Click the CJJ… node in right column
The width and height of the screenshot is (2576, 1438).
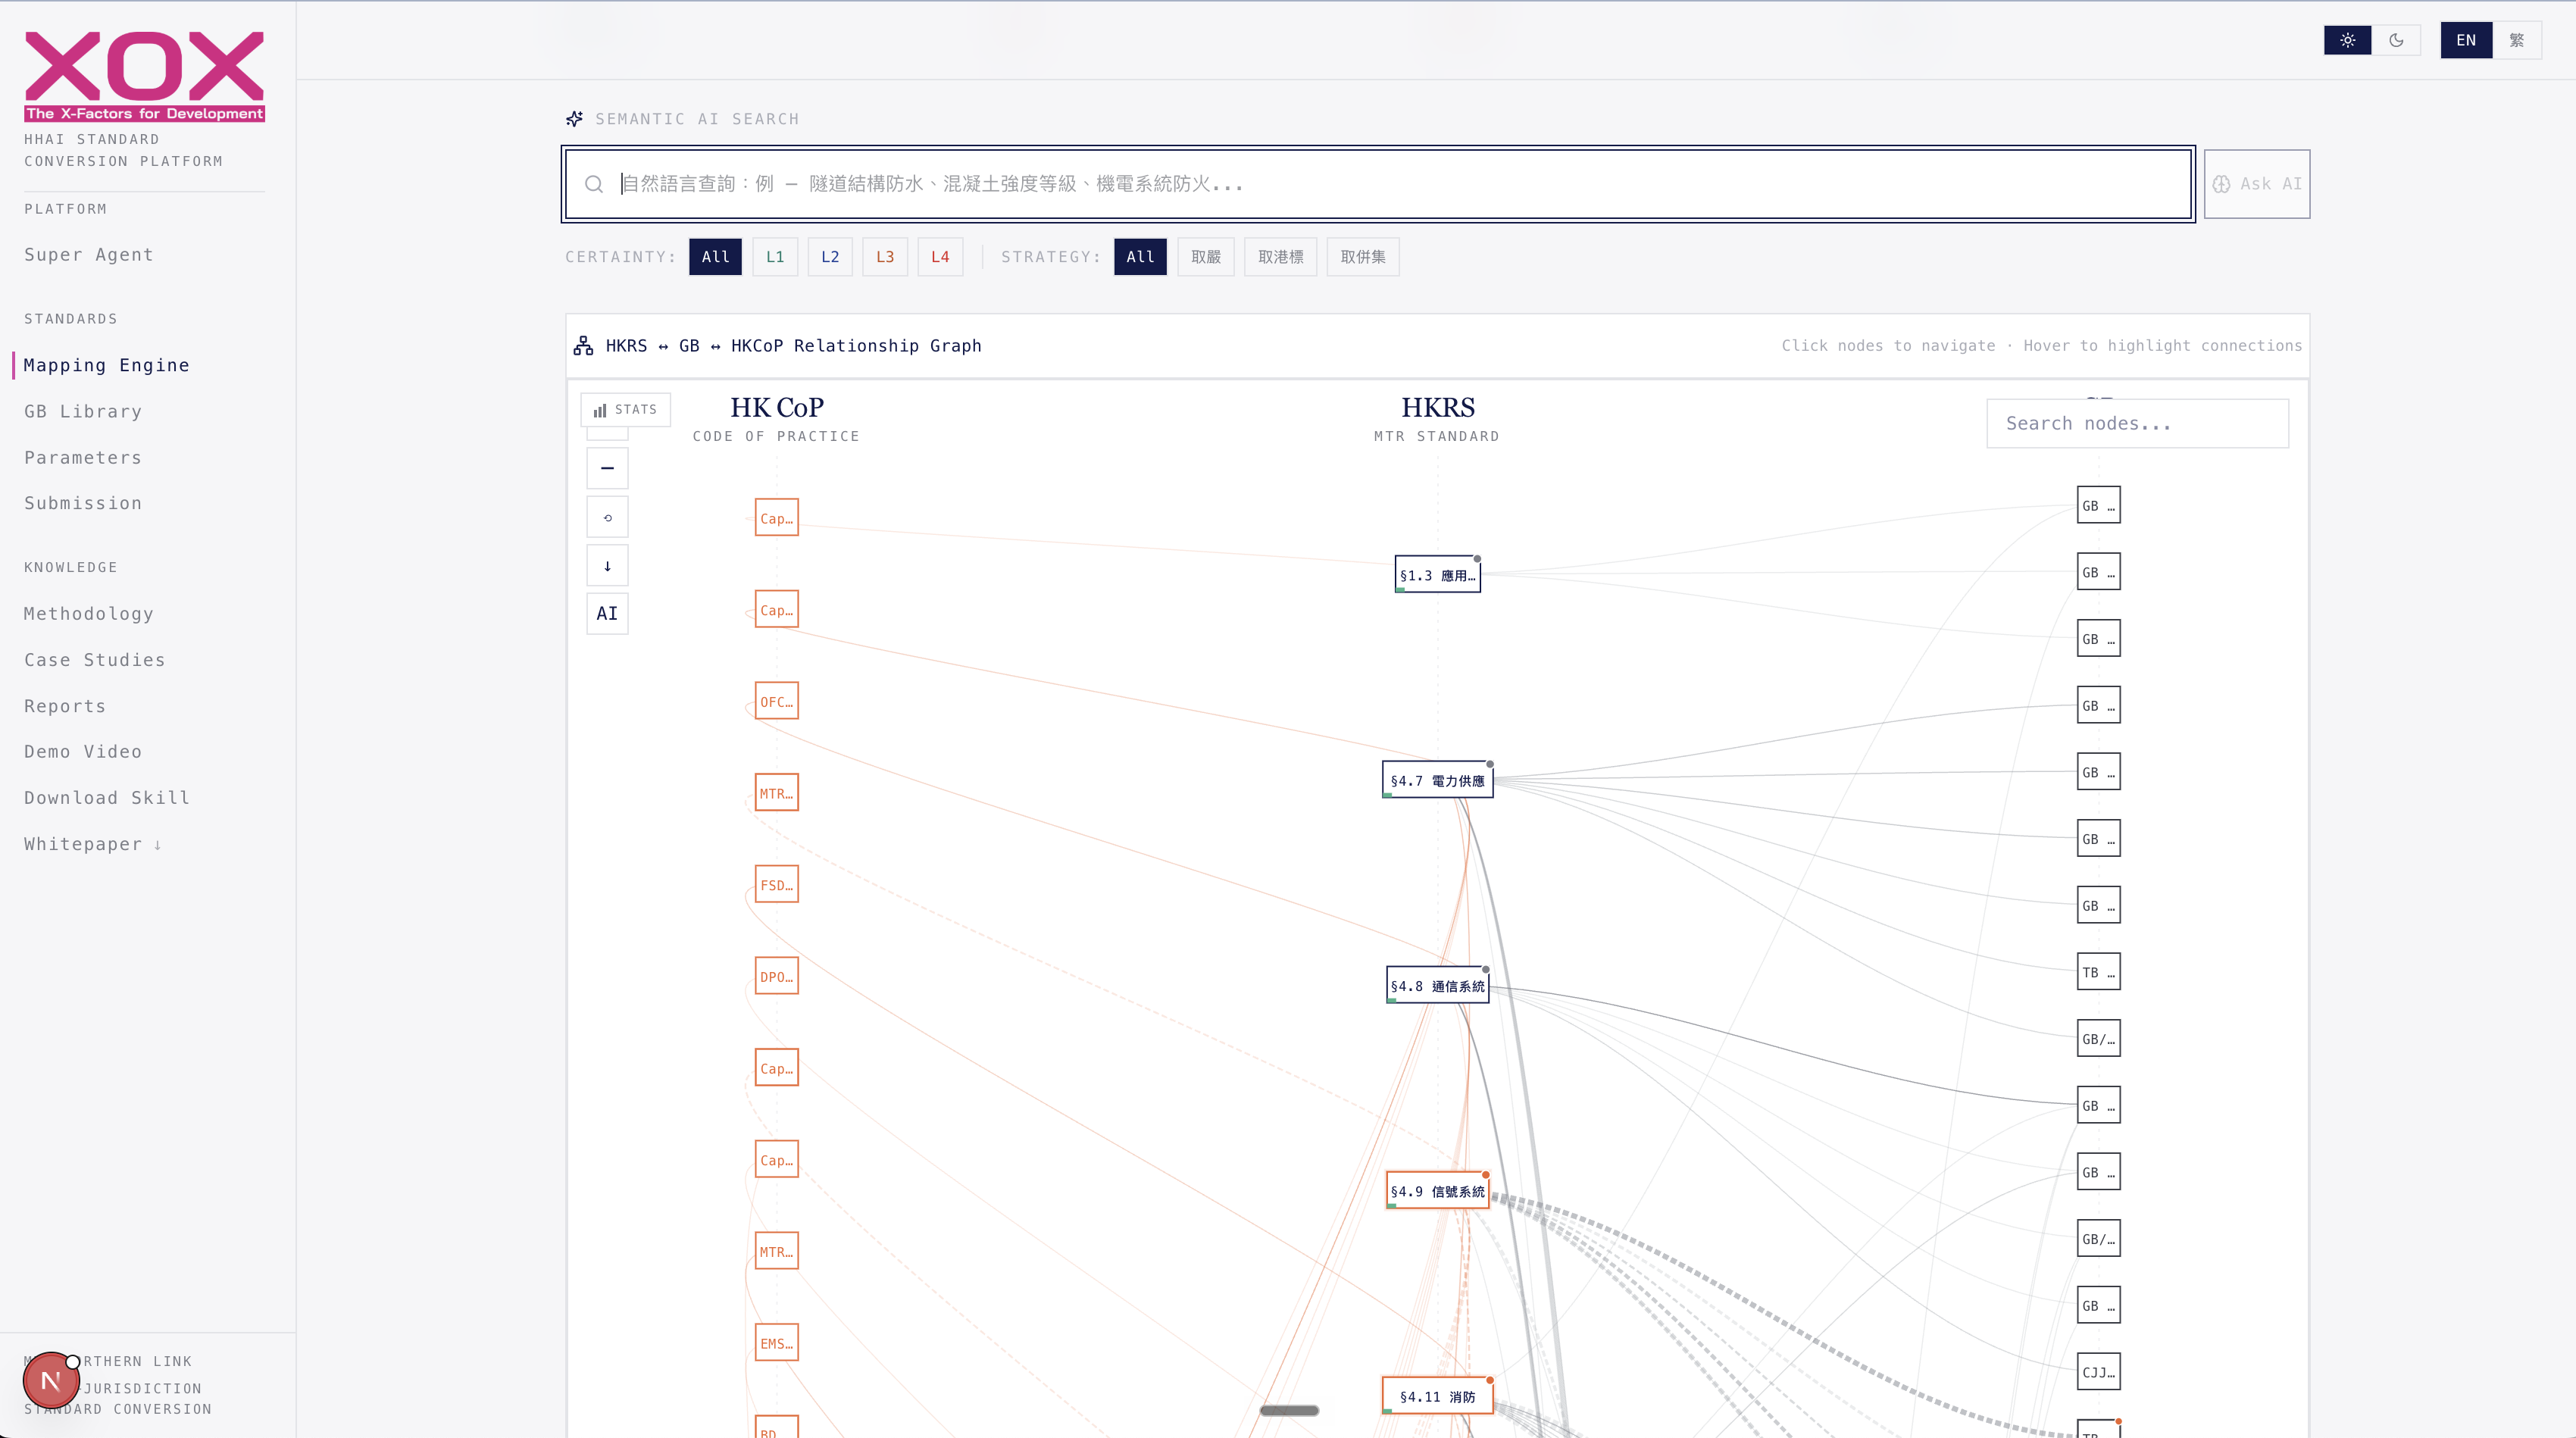(2098, 1372)
